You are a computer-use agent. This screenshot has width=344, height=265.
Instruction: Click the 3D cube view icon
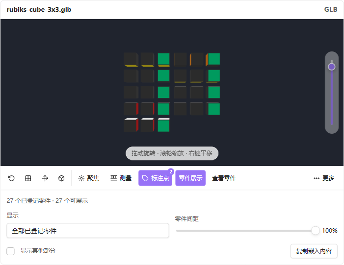(61, 178)
